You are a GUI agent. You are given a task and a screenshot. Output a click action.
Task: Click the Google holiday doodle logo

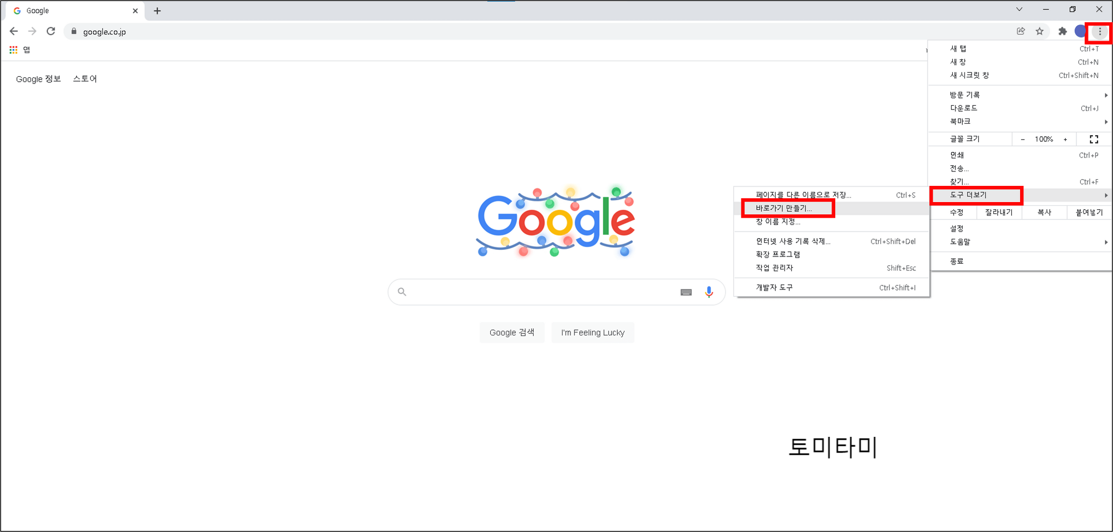point(555,222)
